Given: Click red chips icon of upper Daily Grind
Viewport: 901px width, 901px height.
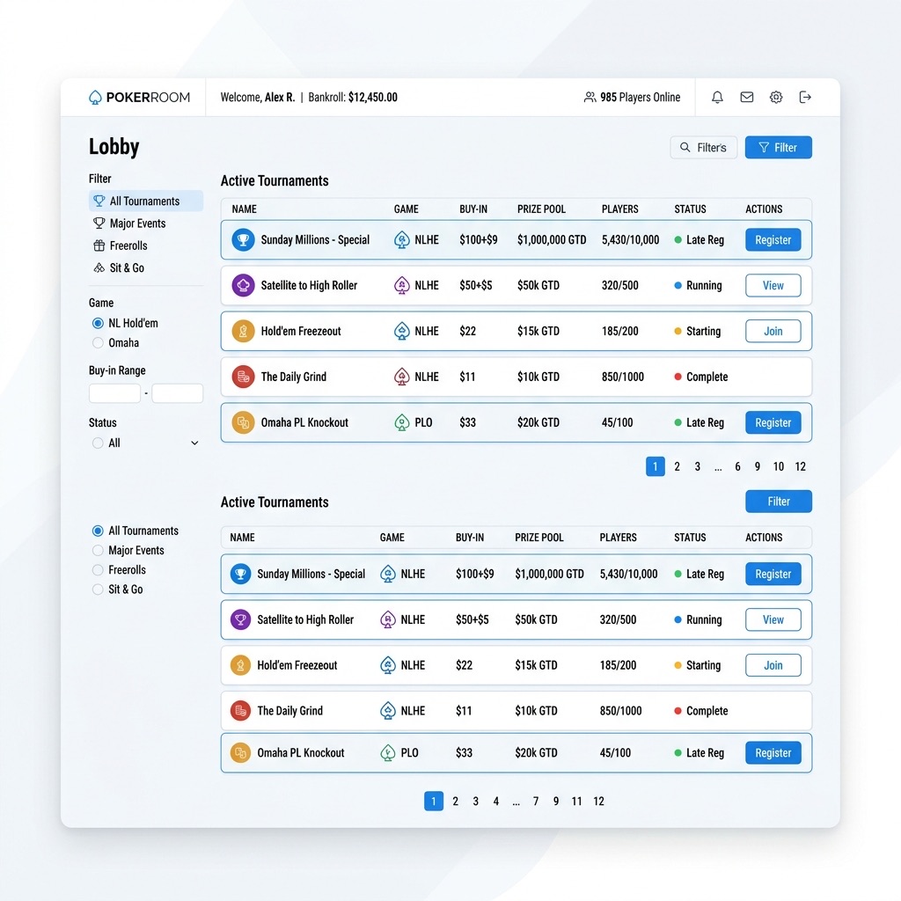Looking at the screenshot, I should click(x=243, y=377).
